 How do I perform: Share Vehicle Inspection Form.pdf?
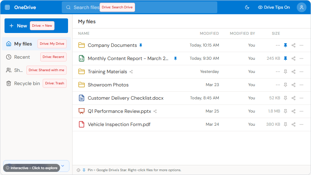pos(293,124)
